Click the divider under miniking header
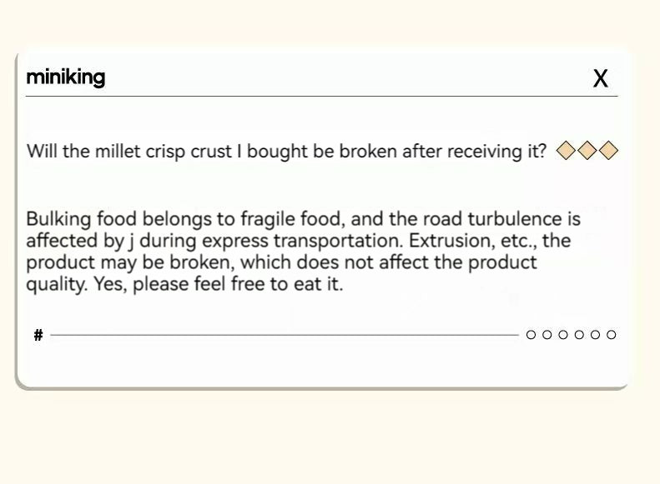This screenshot has height=484, width=660. click(321, 96)
